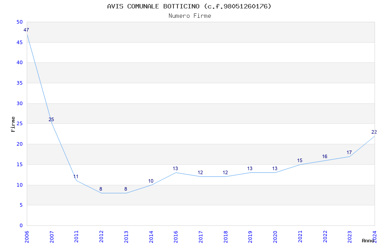Click the subtitle Numero Firme

coord(190,16)
